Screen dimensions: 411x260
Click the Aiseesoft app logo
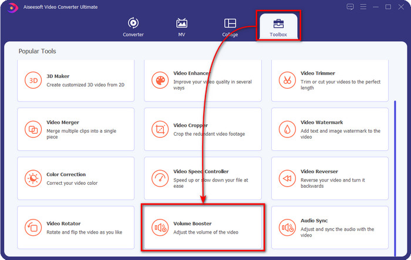click(x=12, y=8)
